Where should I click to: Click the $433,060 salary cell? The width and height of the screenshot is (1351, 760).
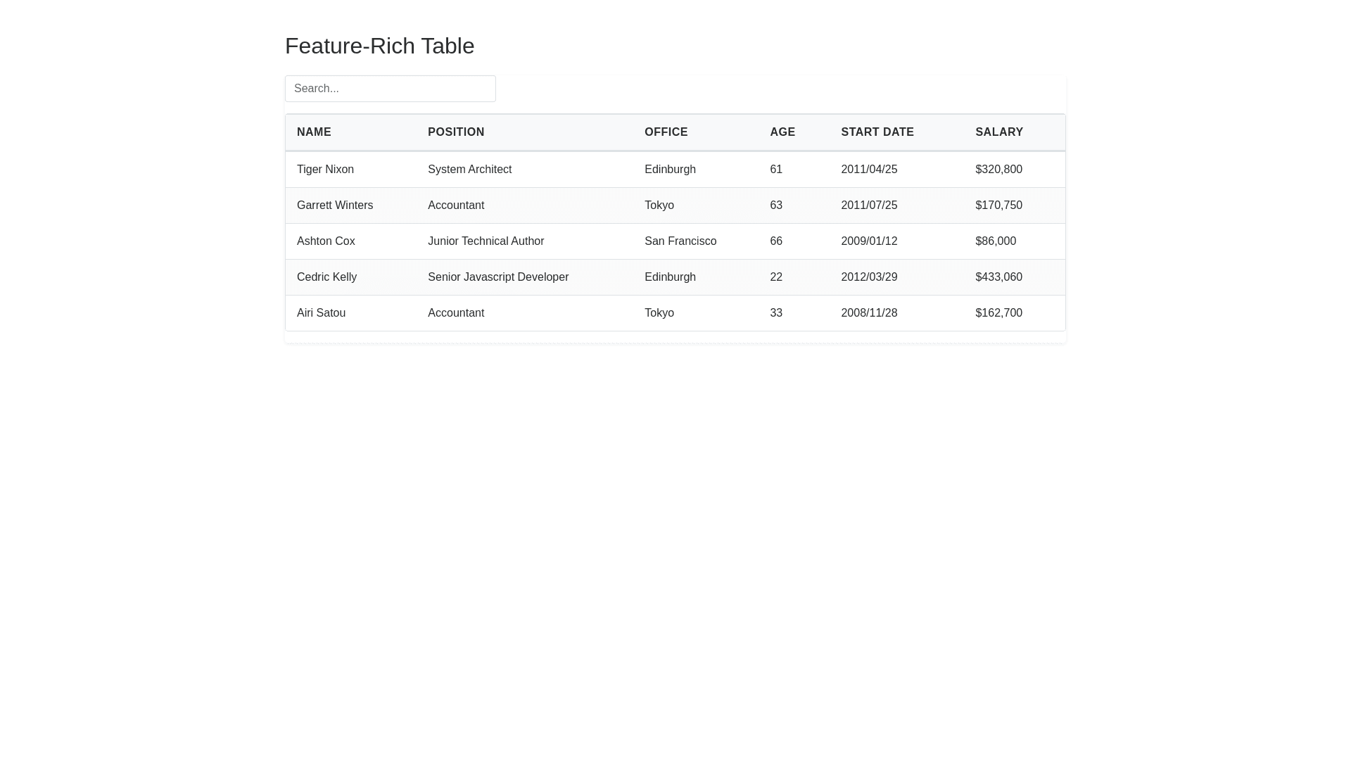(x=998, y=277)
